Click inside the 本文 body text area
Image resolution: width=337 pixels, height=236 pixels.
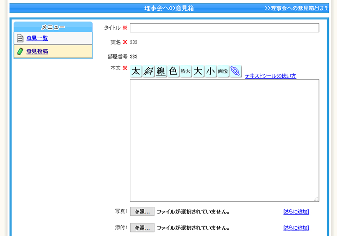(x=224, y=140)
